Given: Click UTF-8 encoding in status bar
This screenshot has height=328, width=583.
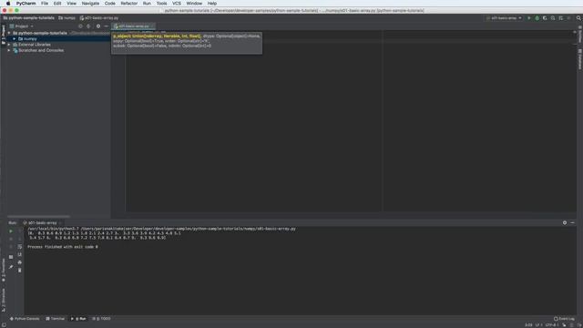Looking at the screenshot, I should coord(552,325).
